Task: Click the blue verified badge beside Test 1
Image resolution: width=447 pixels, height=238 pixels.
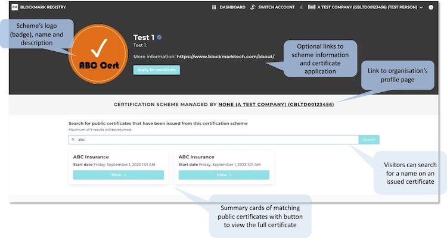Action: [x=160, y=37]
